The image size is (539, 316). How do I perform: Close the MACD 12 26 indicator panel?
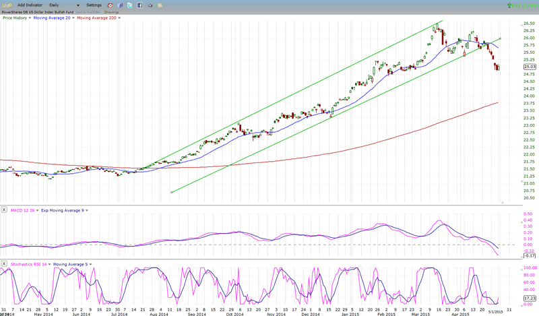coord(4,210)
